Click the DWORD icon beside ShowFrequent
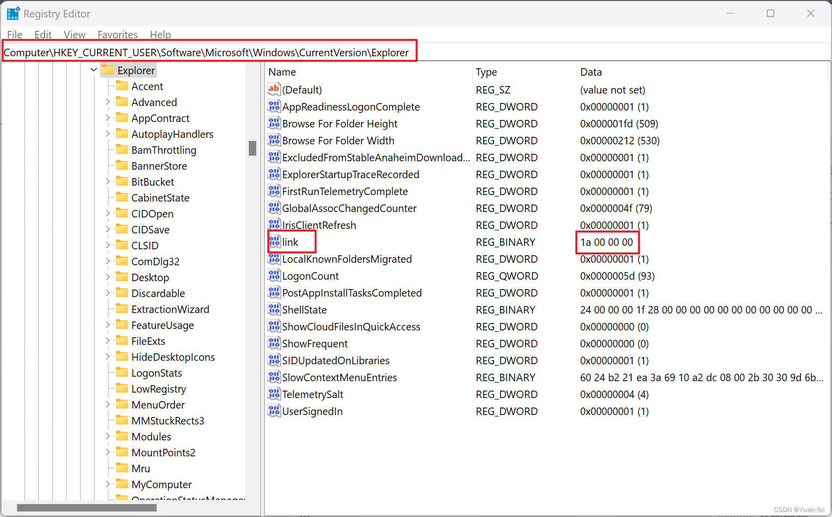 pos(274,343)
